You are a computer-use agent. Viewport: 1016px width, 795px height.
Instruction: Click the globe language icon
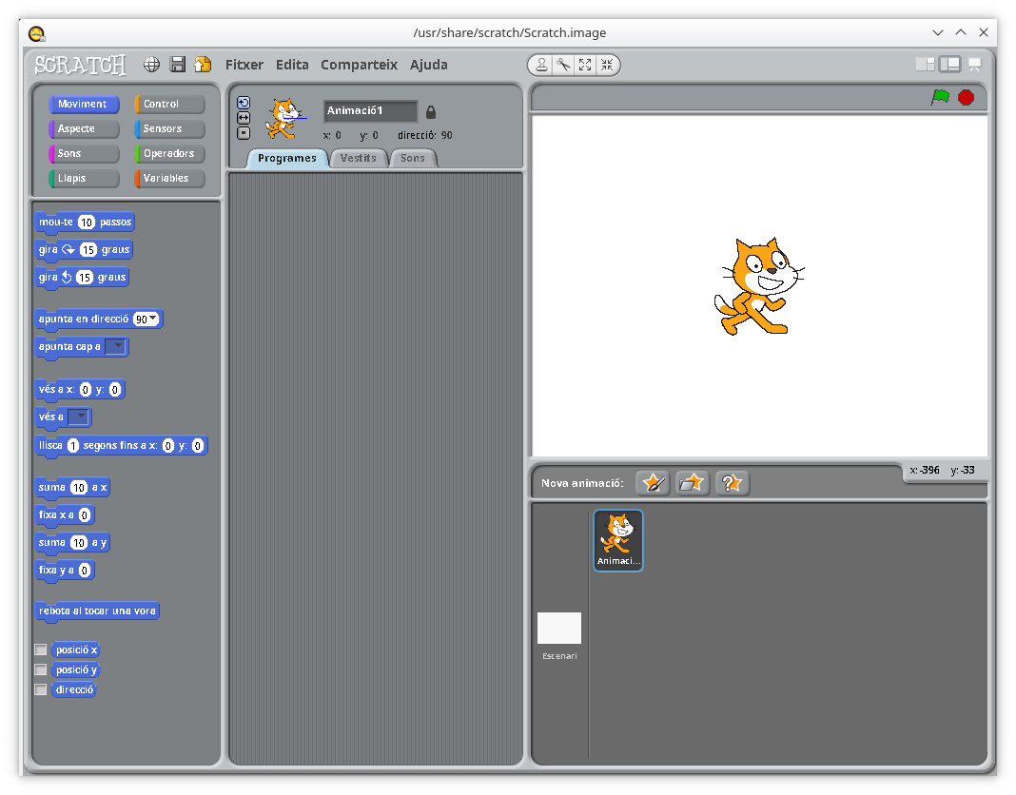click(x=151, y=64)
